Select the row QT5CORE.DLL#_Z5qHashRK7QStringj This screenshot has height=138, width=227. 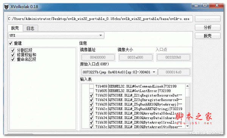click(139, 109)
